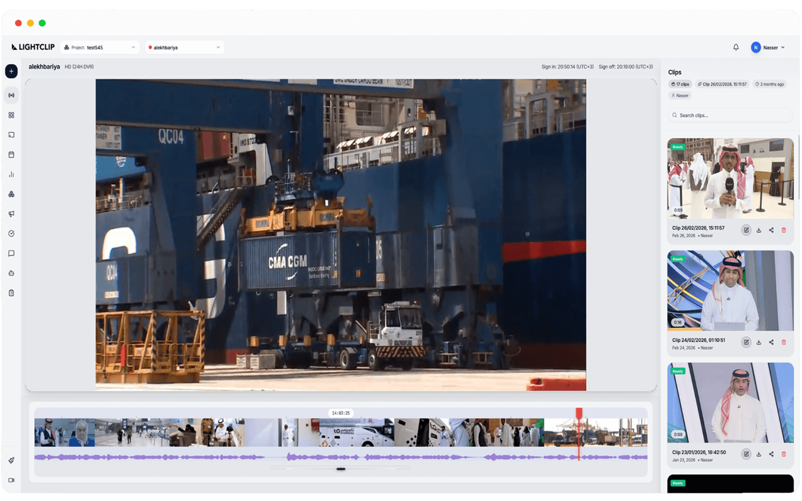
Task: Open the cubes projects sidebar icon
Action: tap(11, 194)
